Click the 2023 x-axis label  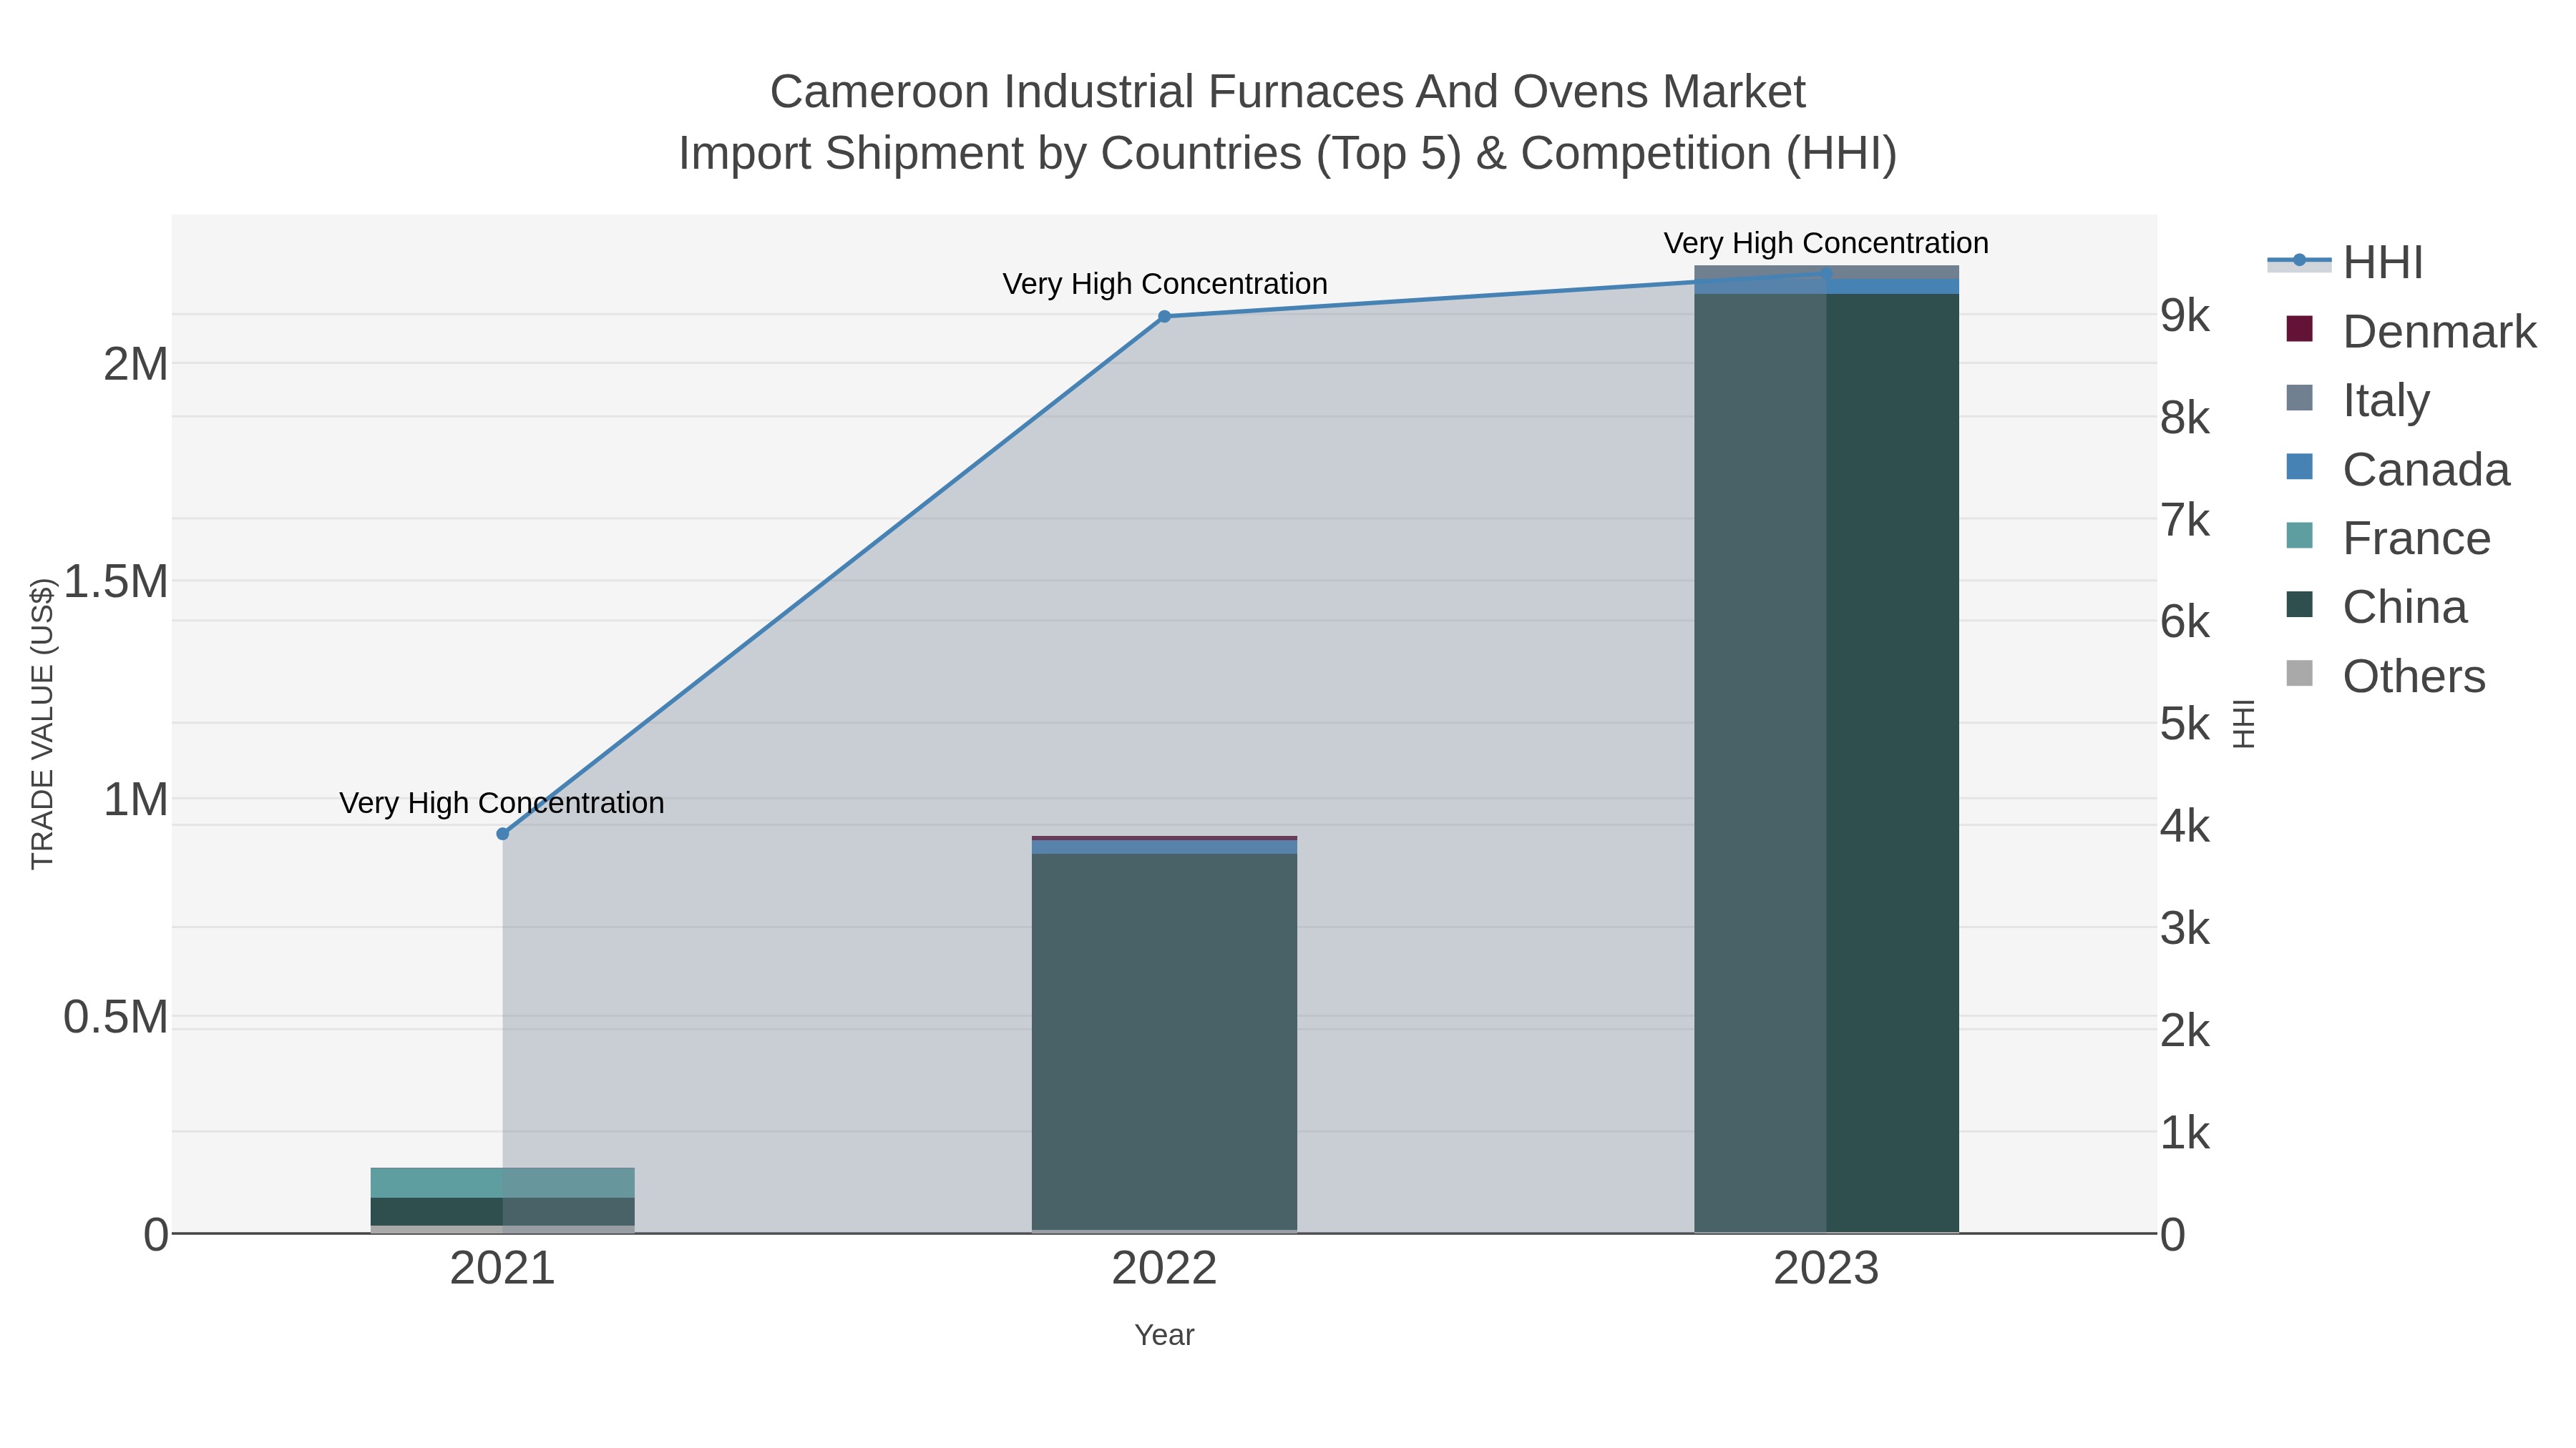click(x=1826, y=1269)
